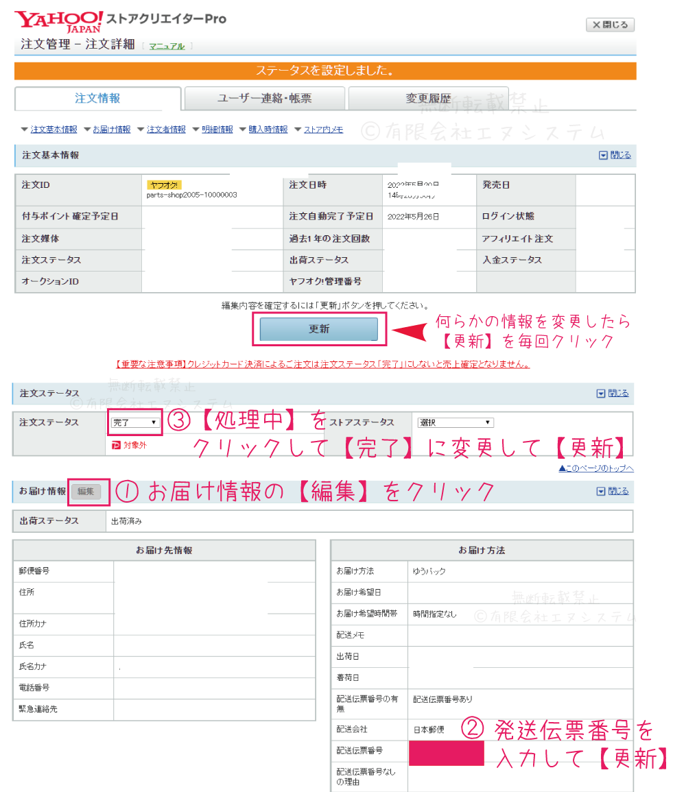Click the ステータスを設定しました orange banner

[325, 71]
